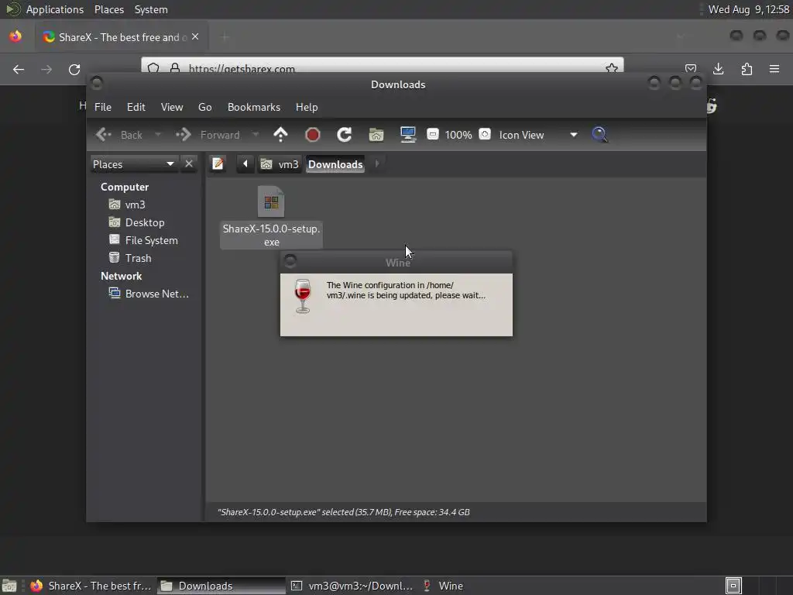Screen dimensions: 793x595
Task: Open Firefox extensions puzzle icon
Action: pos(747,69)
